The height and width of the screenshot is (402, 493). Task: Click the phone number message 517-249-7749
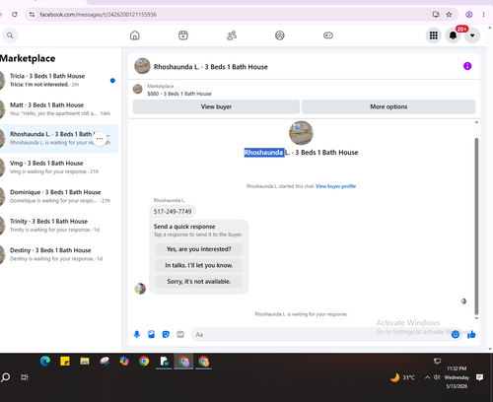click(x=173, y=212)
